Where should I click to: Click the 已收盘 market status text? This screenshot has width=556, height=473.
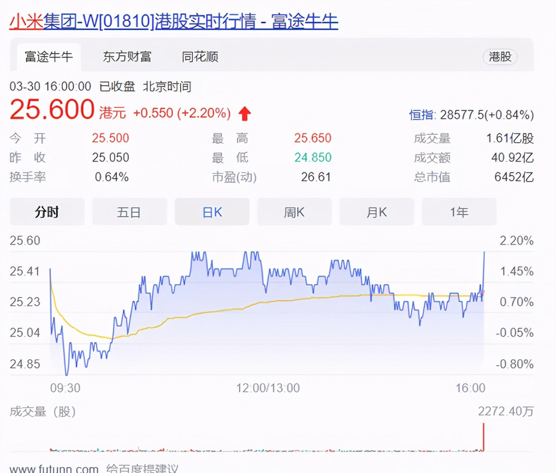click(117, 86)
